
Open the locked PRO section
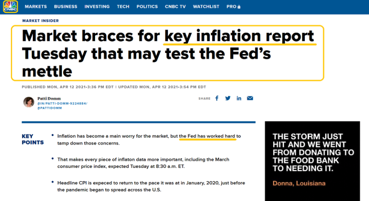[233, 7]
